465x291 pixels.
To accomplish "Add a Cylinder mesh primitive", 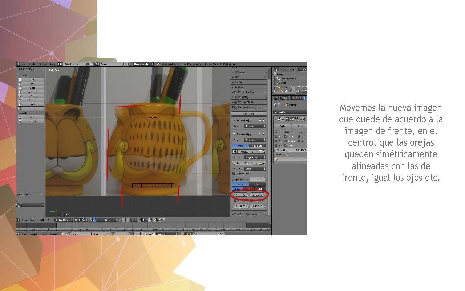I will click(31, 100).
